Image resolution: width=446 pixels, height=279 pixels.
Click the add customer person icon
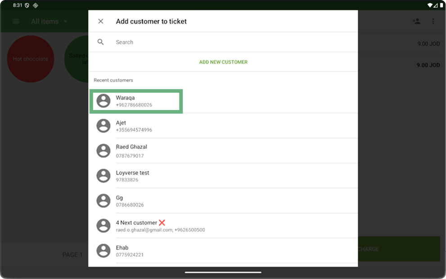416,21
